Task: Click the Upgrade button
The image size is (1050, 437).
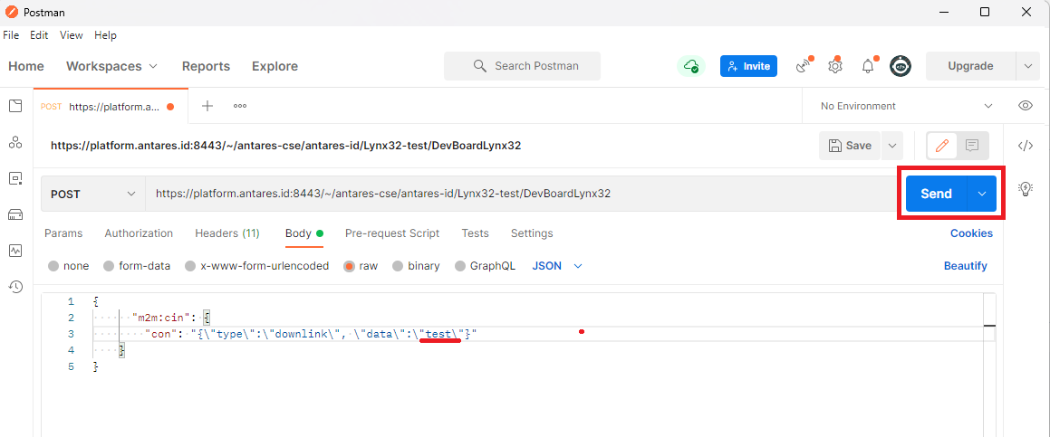Action: click(970, 66)
